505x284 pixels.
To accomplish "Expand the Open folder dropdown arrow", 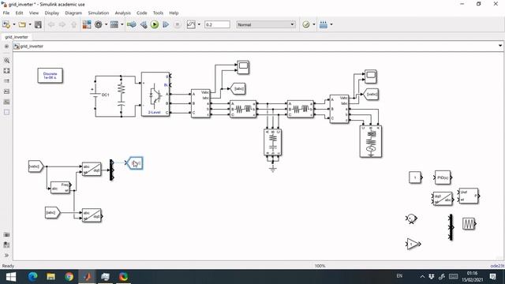I will click(x=30, y=24).
